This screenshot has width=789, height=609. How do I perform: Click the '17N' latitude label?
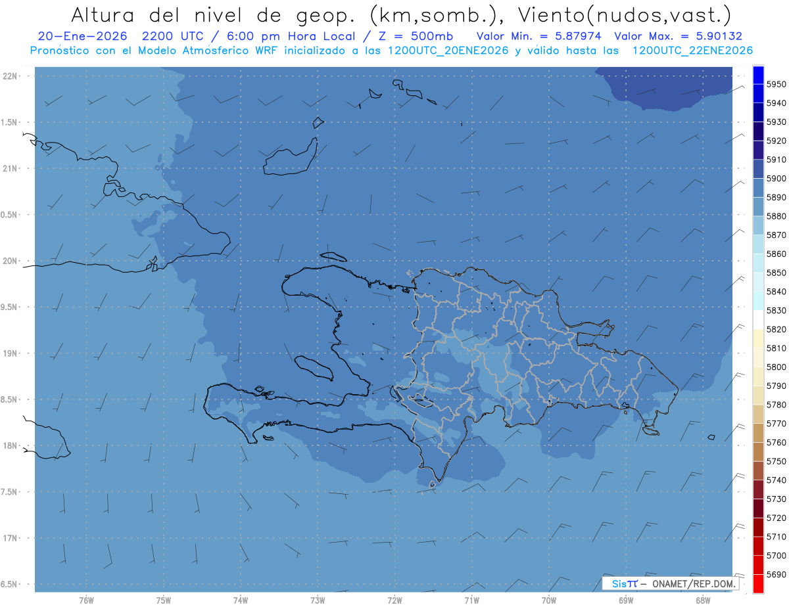tap(11, 538)
